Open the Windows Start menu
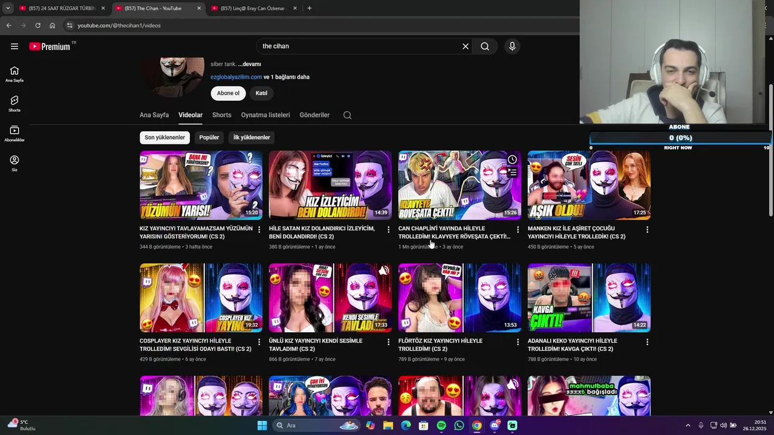 pyautogui.click(x=262, y=425)
